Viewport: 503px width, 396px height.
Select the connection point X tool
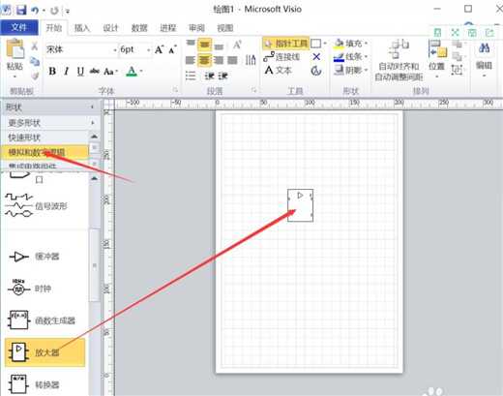[x=316, y=57]
